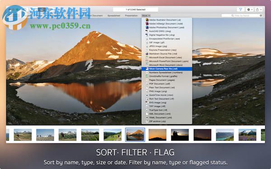Open the gear action dropdown
271x169 pixels.
coord(250,9)
